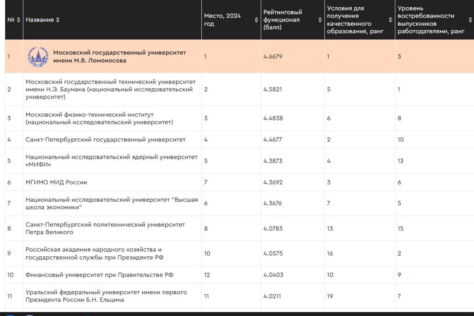Click education rank 16 in Российская академия row
This screenshot has width=474, height=316.
(330, 254)
